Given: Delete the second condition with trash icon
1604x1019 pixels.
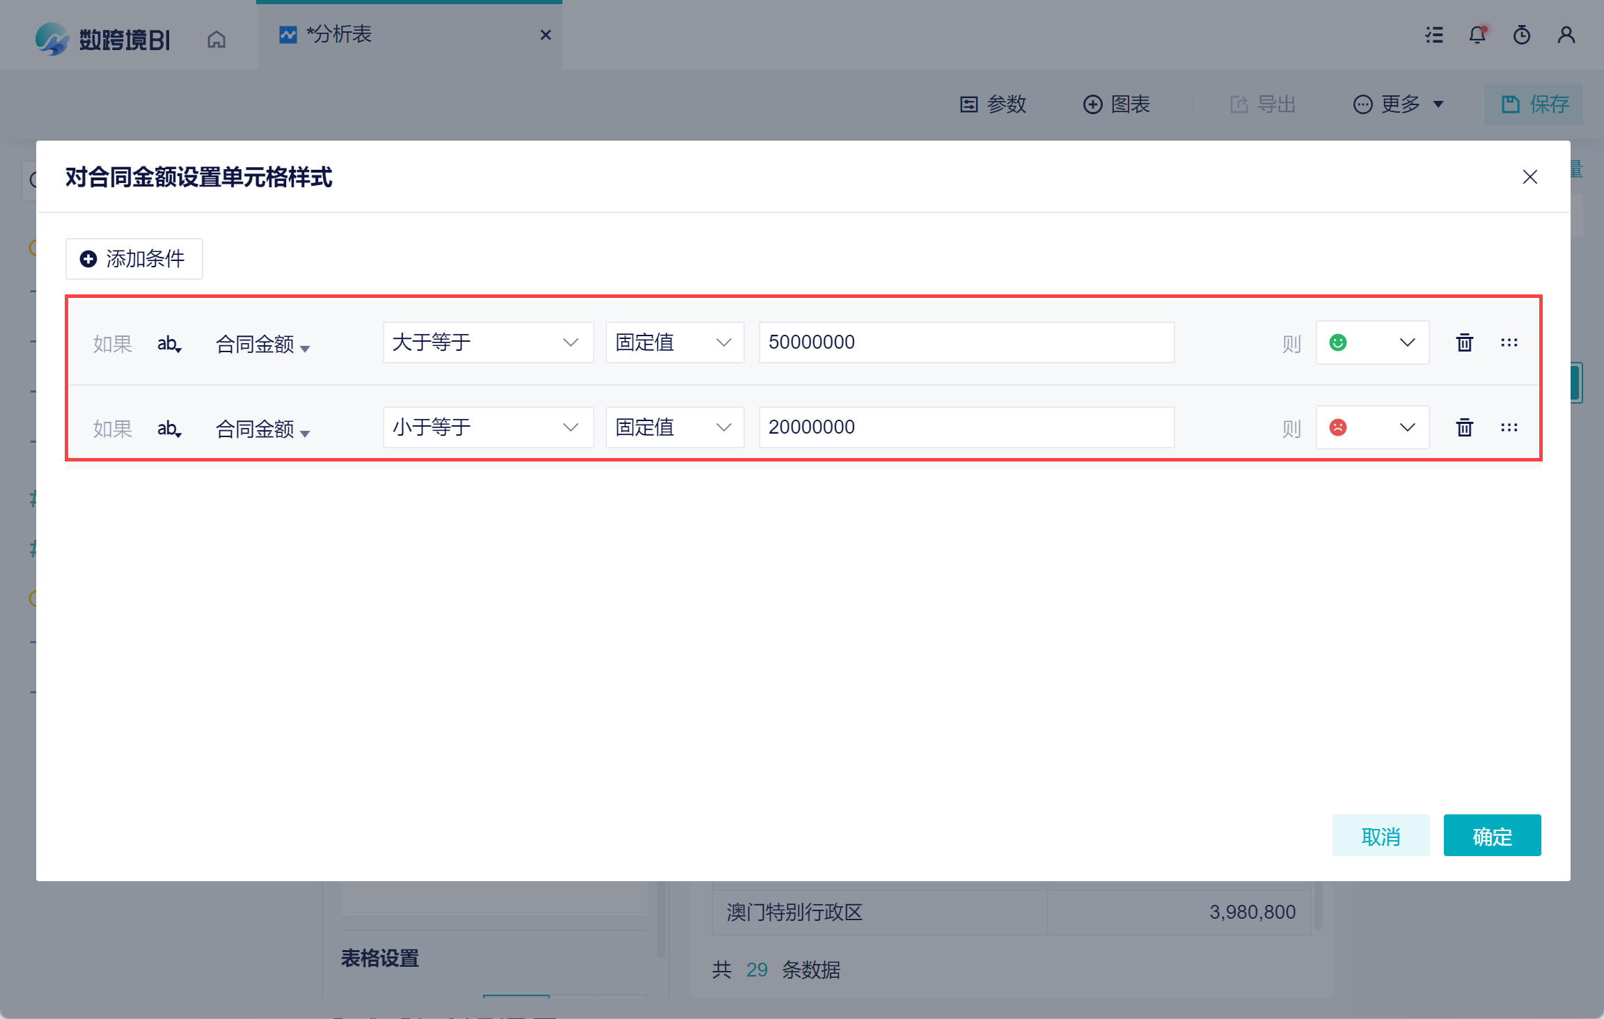Looking at the screenshot, I should coord(1464,427).
